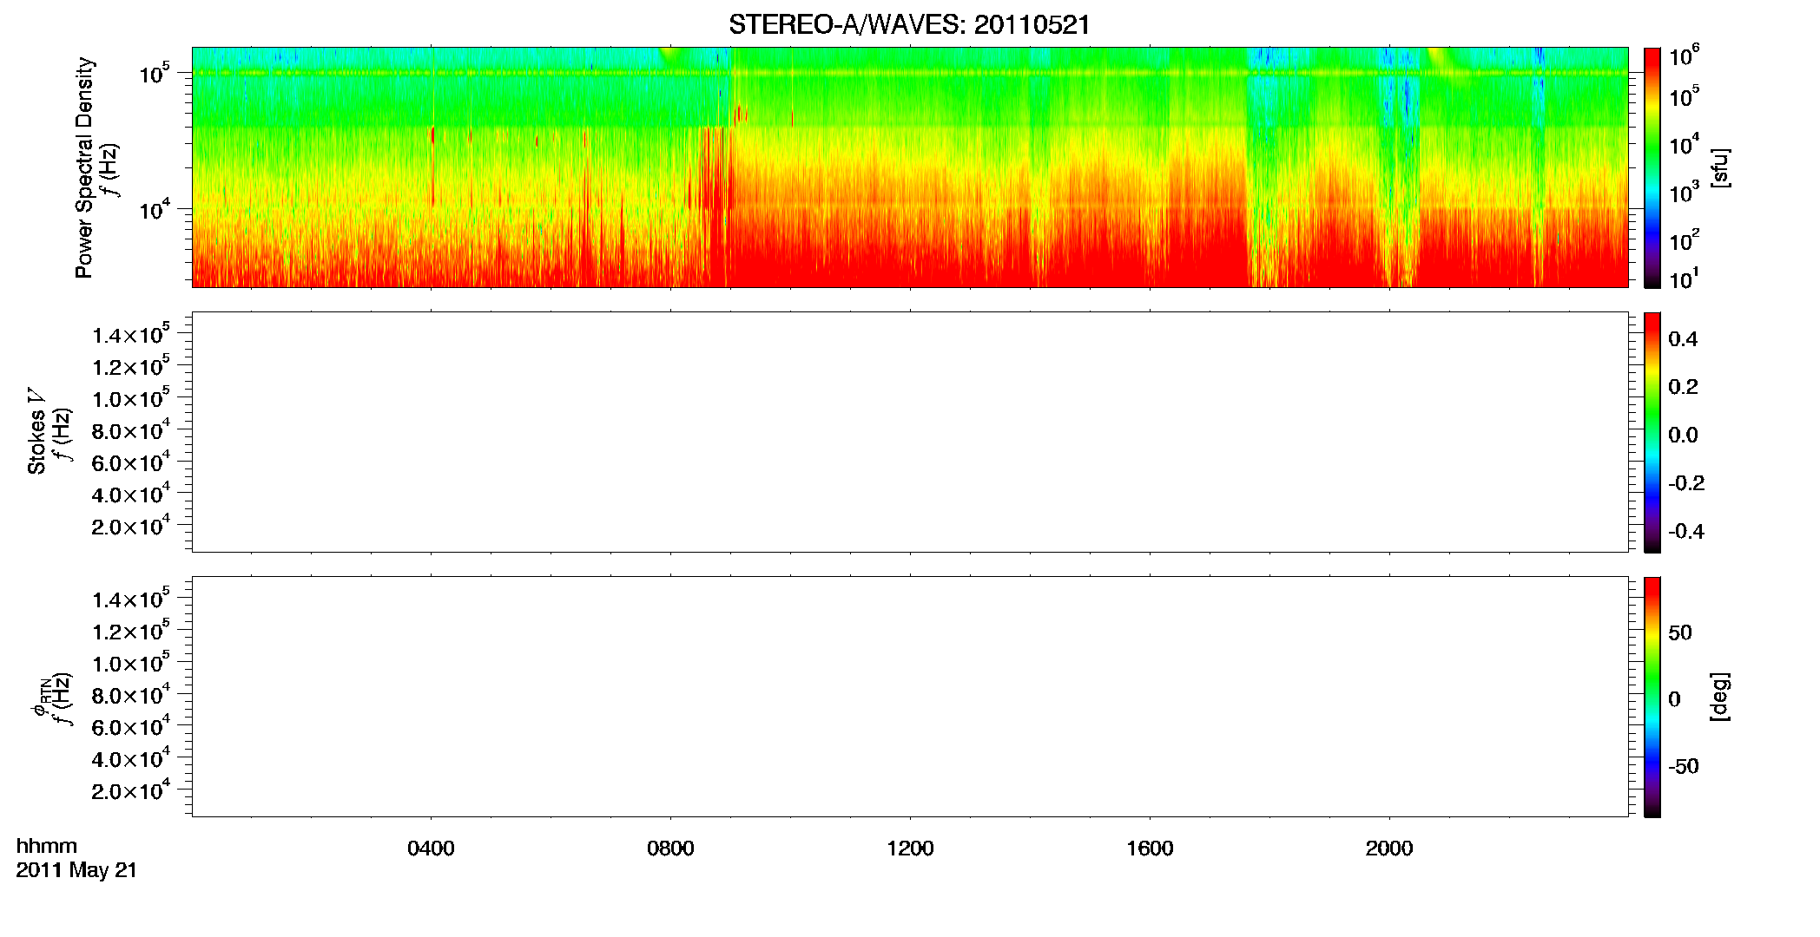Click the -0.2 label on the Stokes V color bar
The width and height of the screenshot is (1820, 937).
pyautogui.click(x=1686, y=483)
